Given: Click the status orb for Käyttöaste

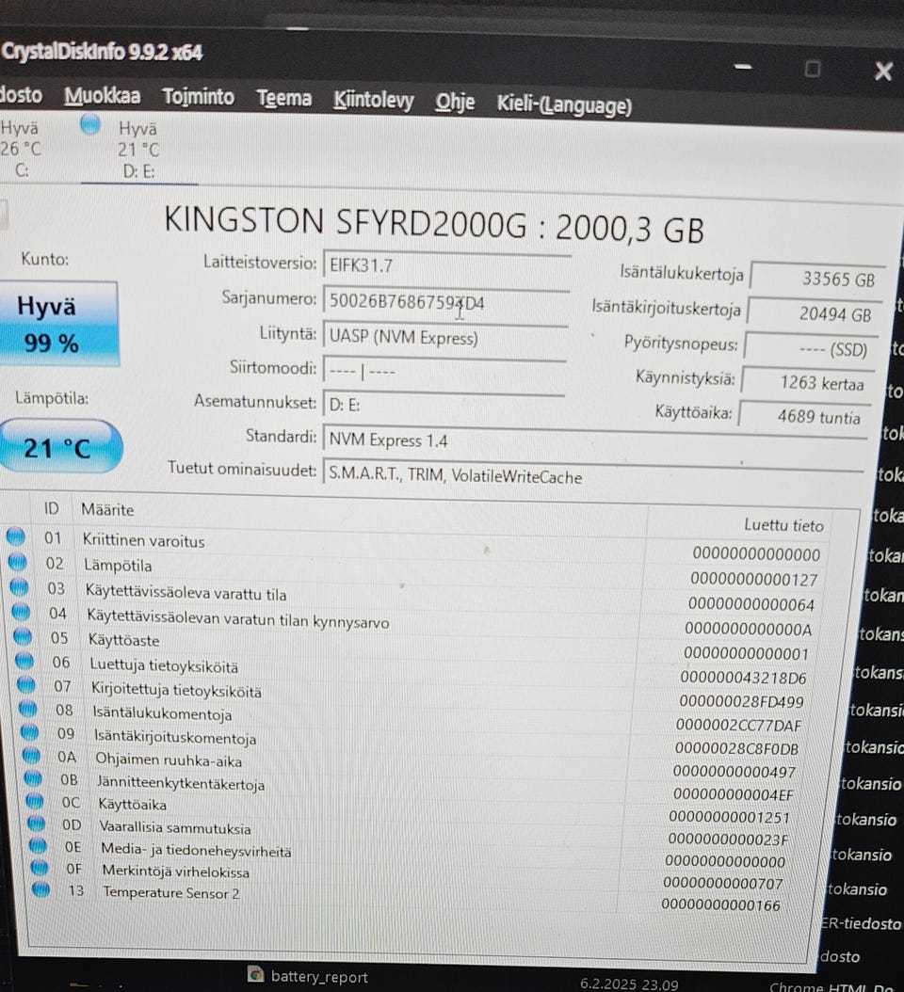Looking at the screenshot, I should coord(23,636).
